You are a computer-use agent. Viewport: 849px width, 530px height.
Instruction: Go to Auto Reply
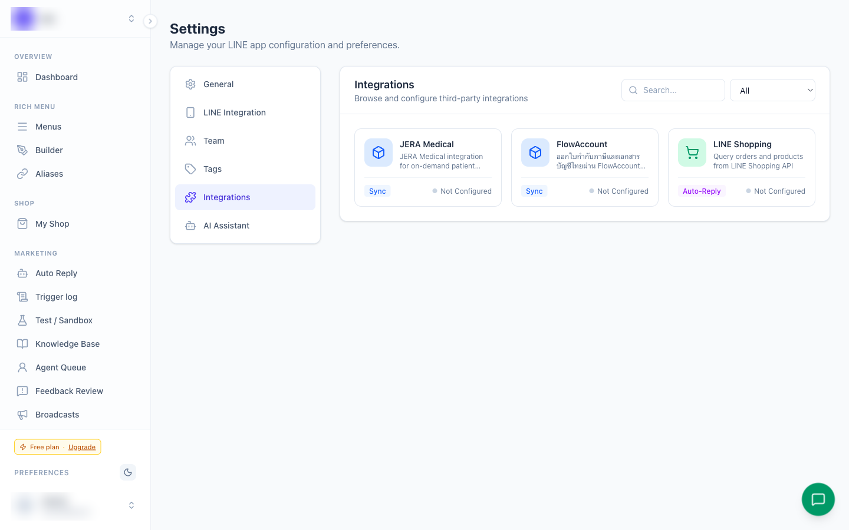[x=75, y=273]
